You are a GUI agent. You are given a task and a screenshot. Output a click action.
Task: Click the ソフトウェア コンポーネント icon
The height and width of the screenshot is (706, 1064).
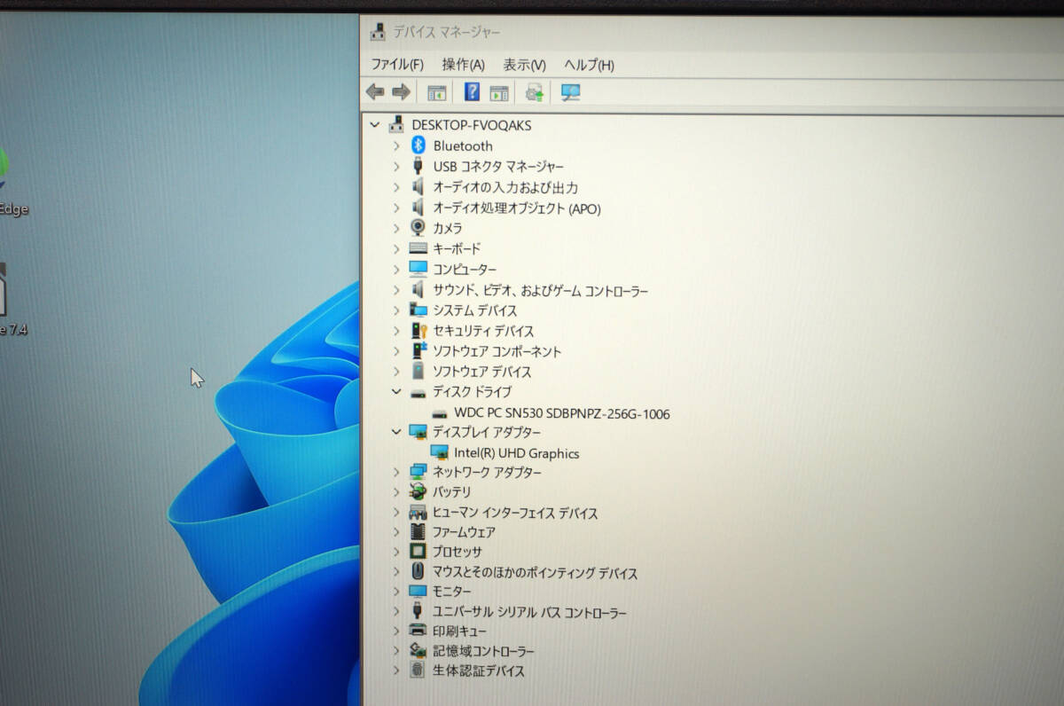coord(419,351)
